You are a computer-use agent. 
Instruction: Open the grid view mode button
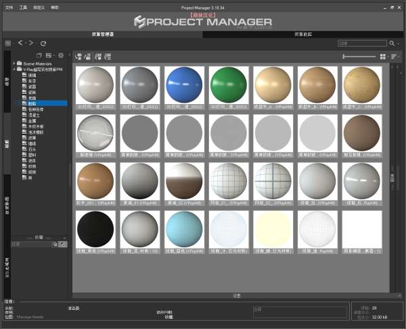pos(383,56)
